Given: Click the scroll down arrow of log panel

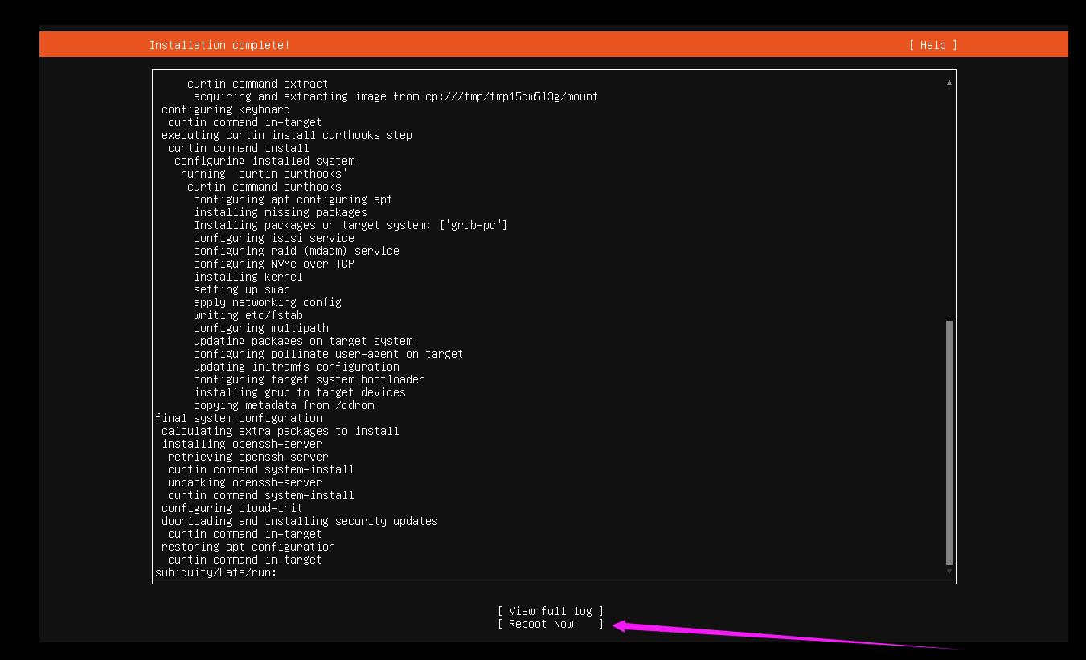Looking at the screenshot, I should pyautogui.click(x=949, y=572).
